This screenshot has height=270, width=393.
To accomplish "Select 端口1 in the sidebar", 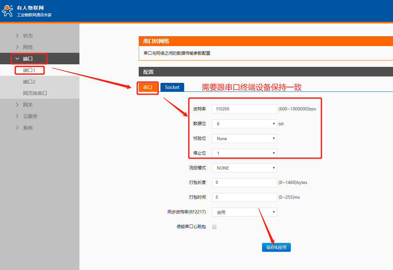I will (29, 70).
